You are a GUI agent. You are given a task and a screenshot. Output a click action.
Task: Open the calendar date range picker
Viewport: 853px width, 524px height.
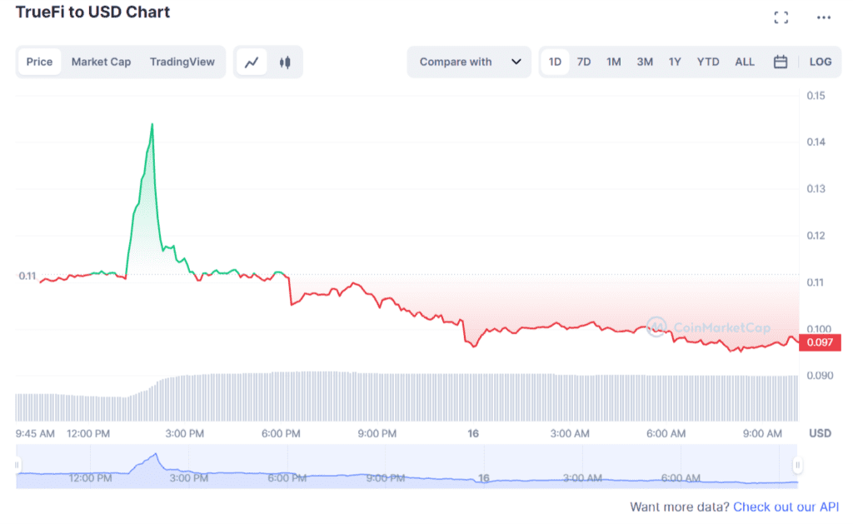[780, 62]
